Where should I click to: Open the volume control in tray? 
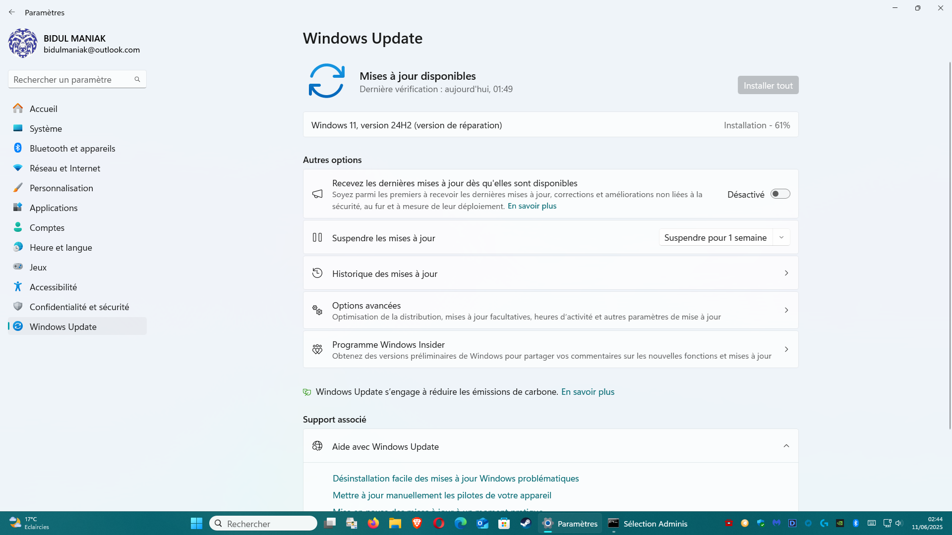point(899,523)
